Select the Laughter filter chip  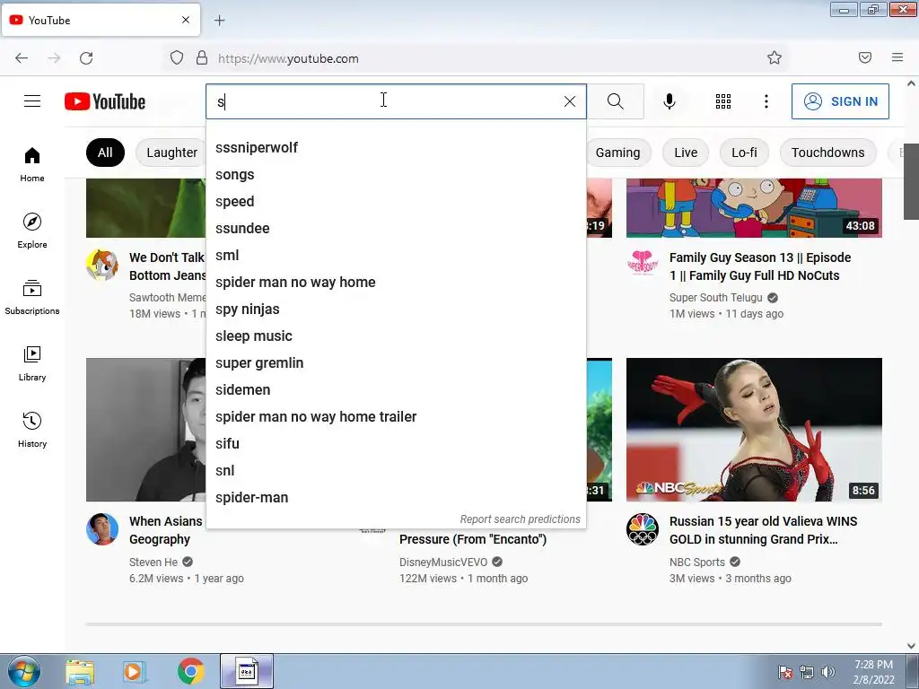pyautogui.click(x=171, y=153)
